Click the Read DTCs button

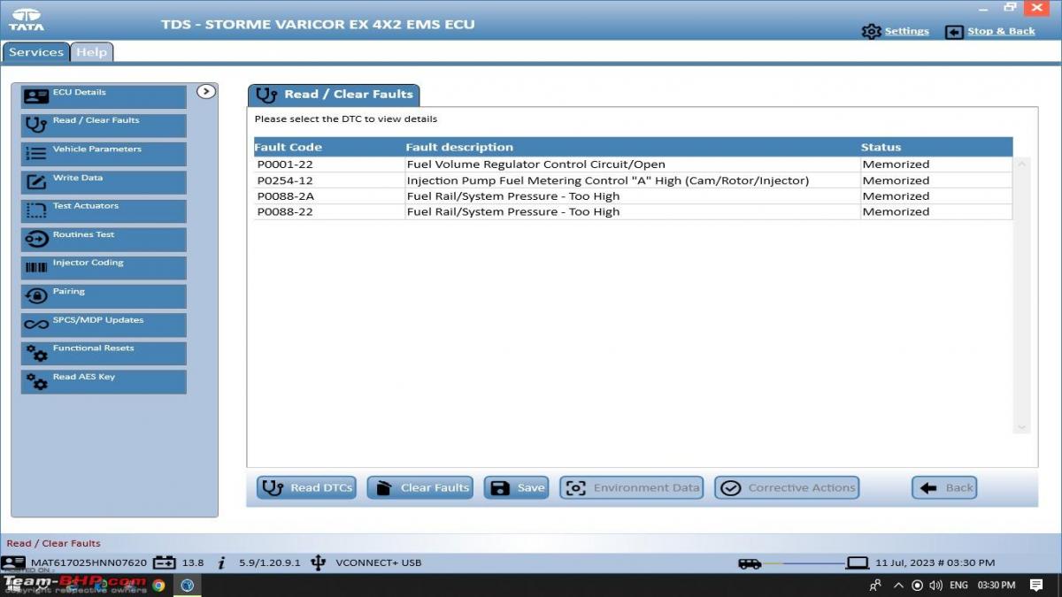(x=306, y=487)
